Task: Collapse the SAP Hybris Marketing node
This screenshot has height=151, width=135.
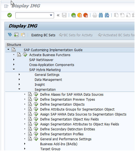Action: [14, 69]
